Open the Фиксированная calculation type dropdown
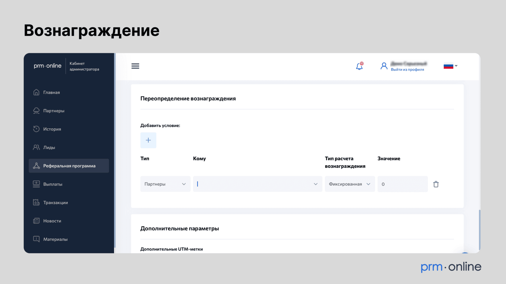This screenshot has height=284, width=506. [x=349, y=184]
